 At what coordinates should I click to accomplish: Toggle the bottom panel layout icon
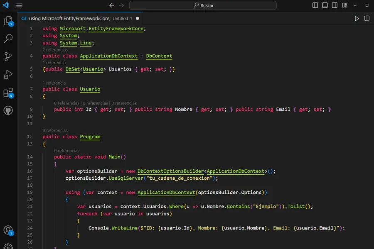tap(325, 5)
